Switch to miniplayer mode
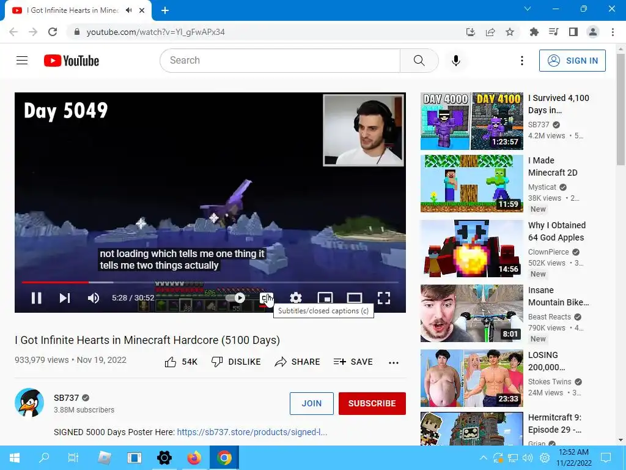Image resolution: width=626 pixels, height=470 pixels. tap(325, 298)
